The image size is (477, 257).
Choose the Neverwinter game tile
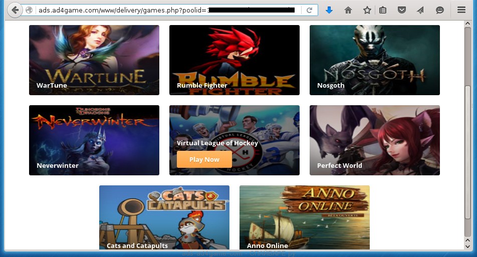click(94, 140)
